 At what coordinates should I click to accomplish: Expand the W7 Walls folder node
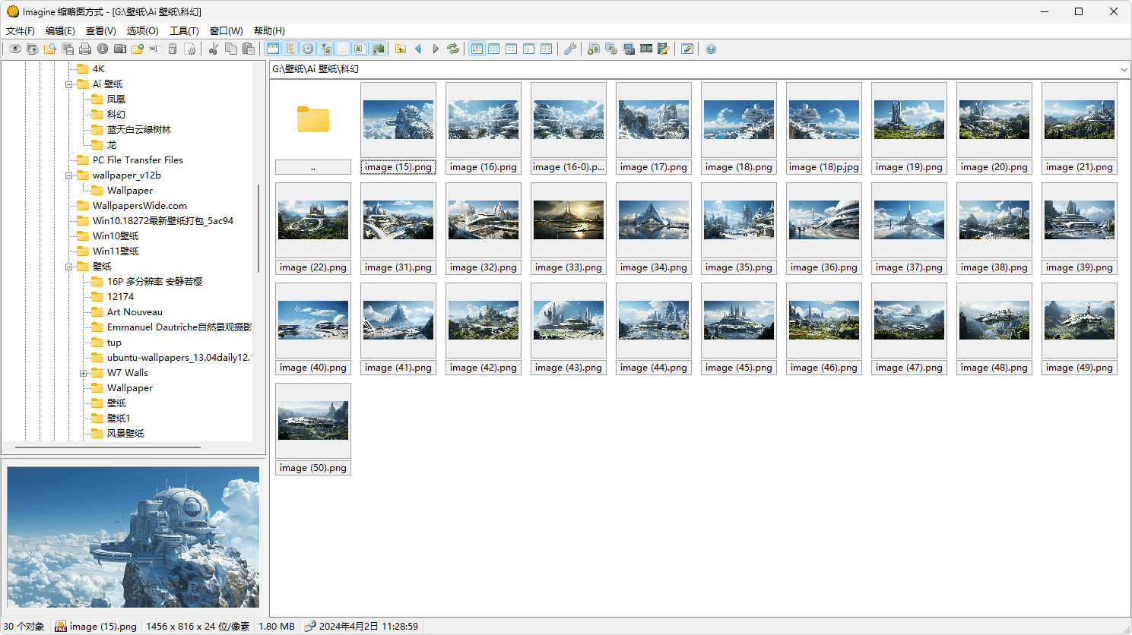coord(84,373)
